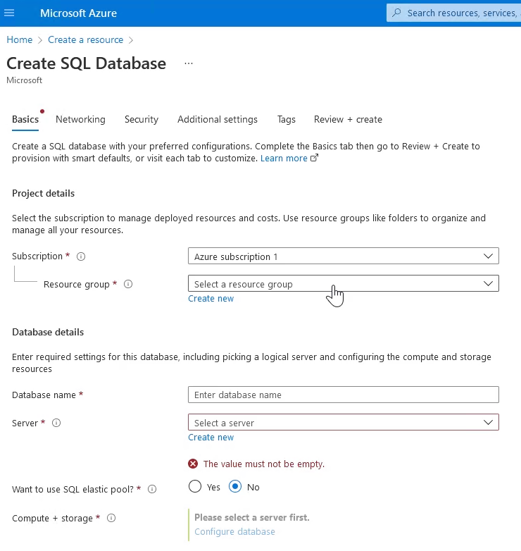Click the search magnifier icon in top bar
Screen dimensions: 521x551
396,13
